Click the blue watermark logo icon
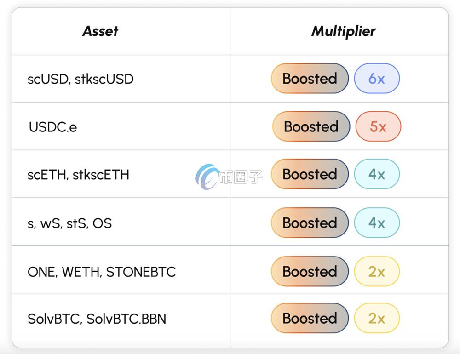Viewport: 460px width, 354px height. click(207, 177)
